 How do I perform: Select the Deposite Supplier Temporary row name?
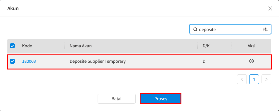click(x=98, y=61)
